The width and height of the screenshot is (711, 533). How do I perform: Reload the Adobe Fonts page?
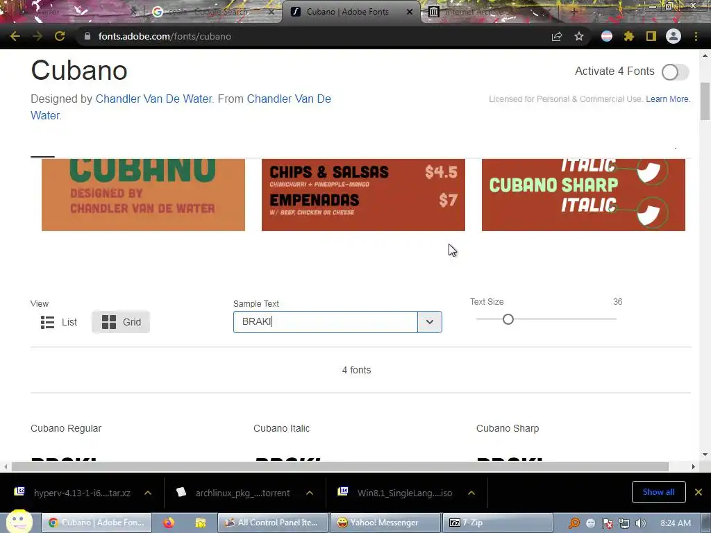60,36
